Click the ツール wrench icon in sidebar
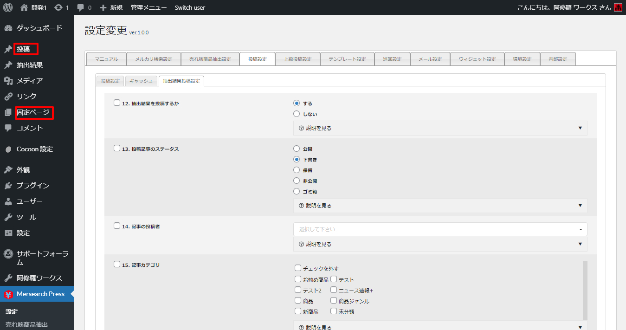 (x=8, y=217)
